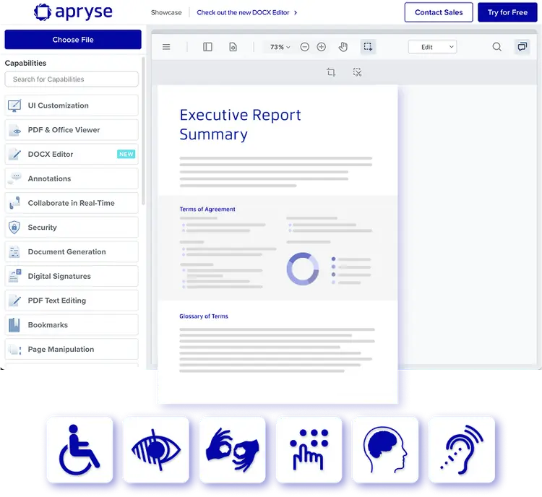Click the Search for Capabilities field
This screenshot has height=497, width=542.
(72, 79)
